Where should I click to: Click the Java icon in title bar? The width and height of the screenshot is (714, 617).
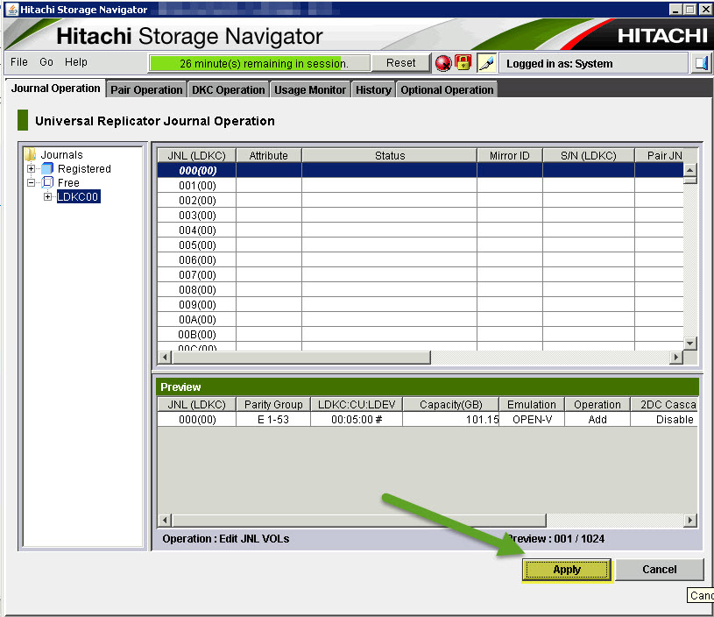point(11,9)
